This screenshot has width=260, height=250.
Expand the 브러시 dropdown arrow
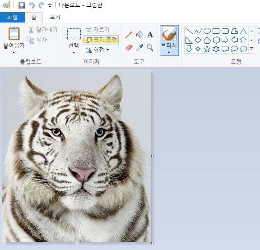point(169,52)
